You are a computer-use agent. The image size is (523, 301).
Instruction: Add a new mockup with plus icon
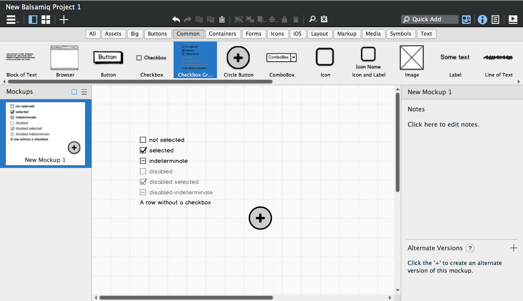(x=64, y=20)
